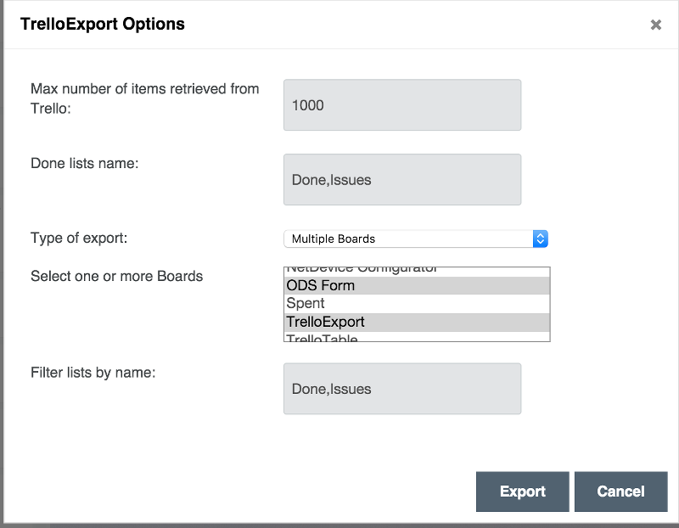
Task: Click the Max number of items field
Action: (401, 105)
